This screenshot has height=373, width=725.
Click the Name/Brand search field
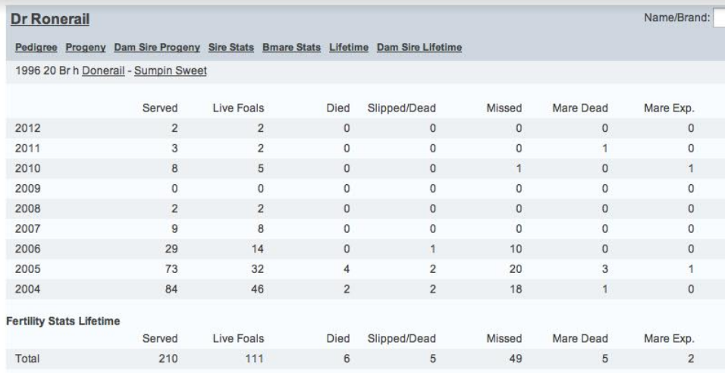(x=719, y=18)
